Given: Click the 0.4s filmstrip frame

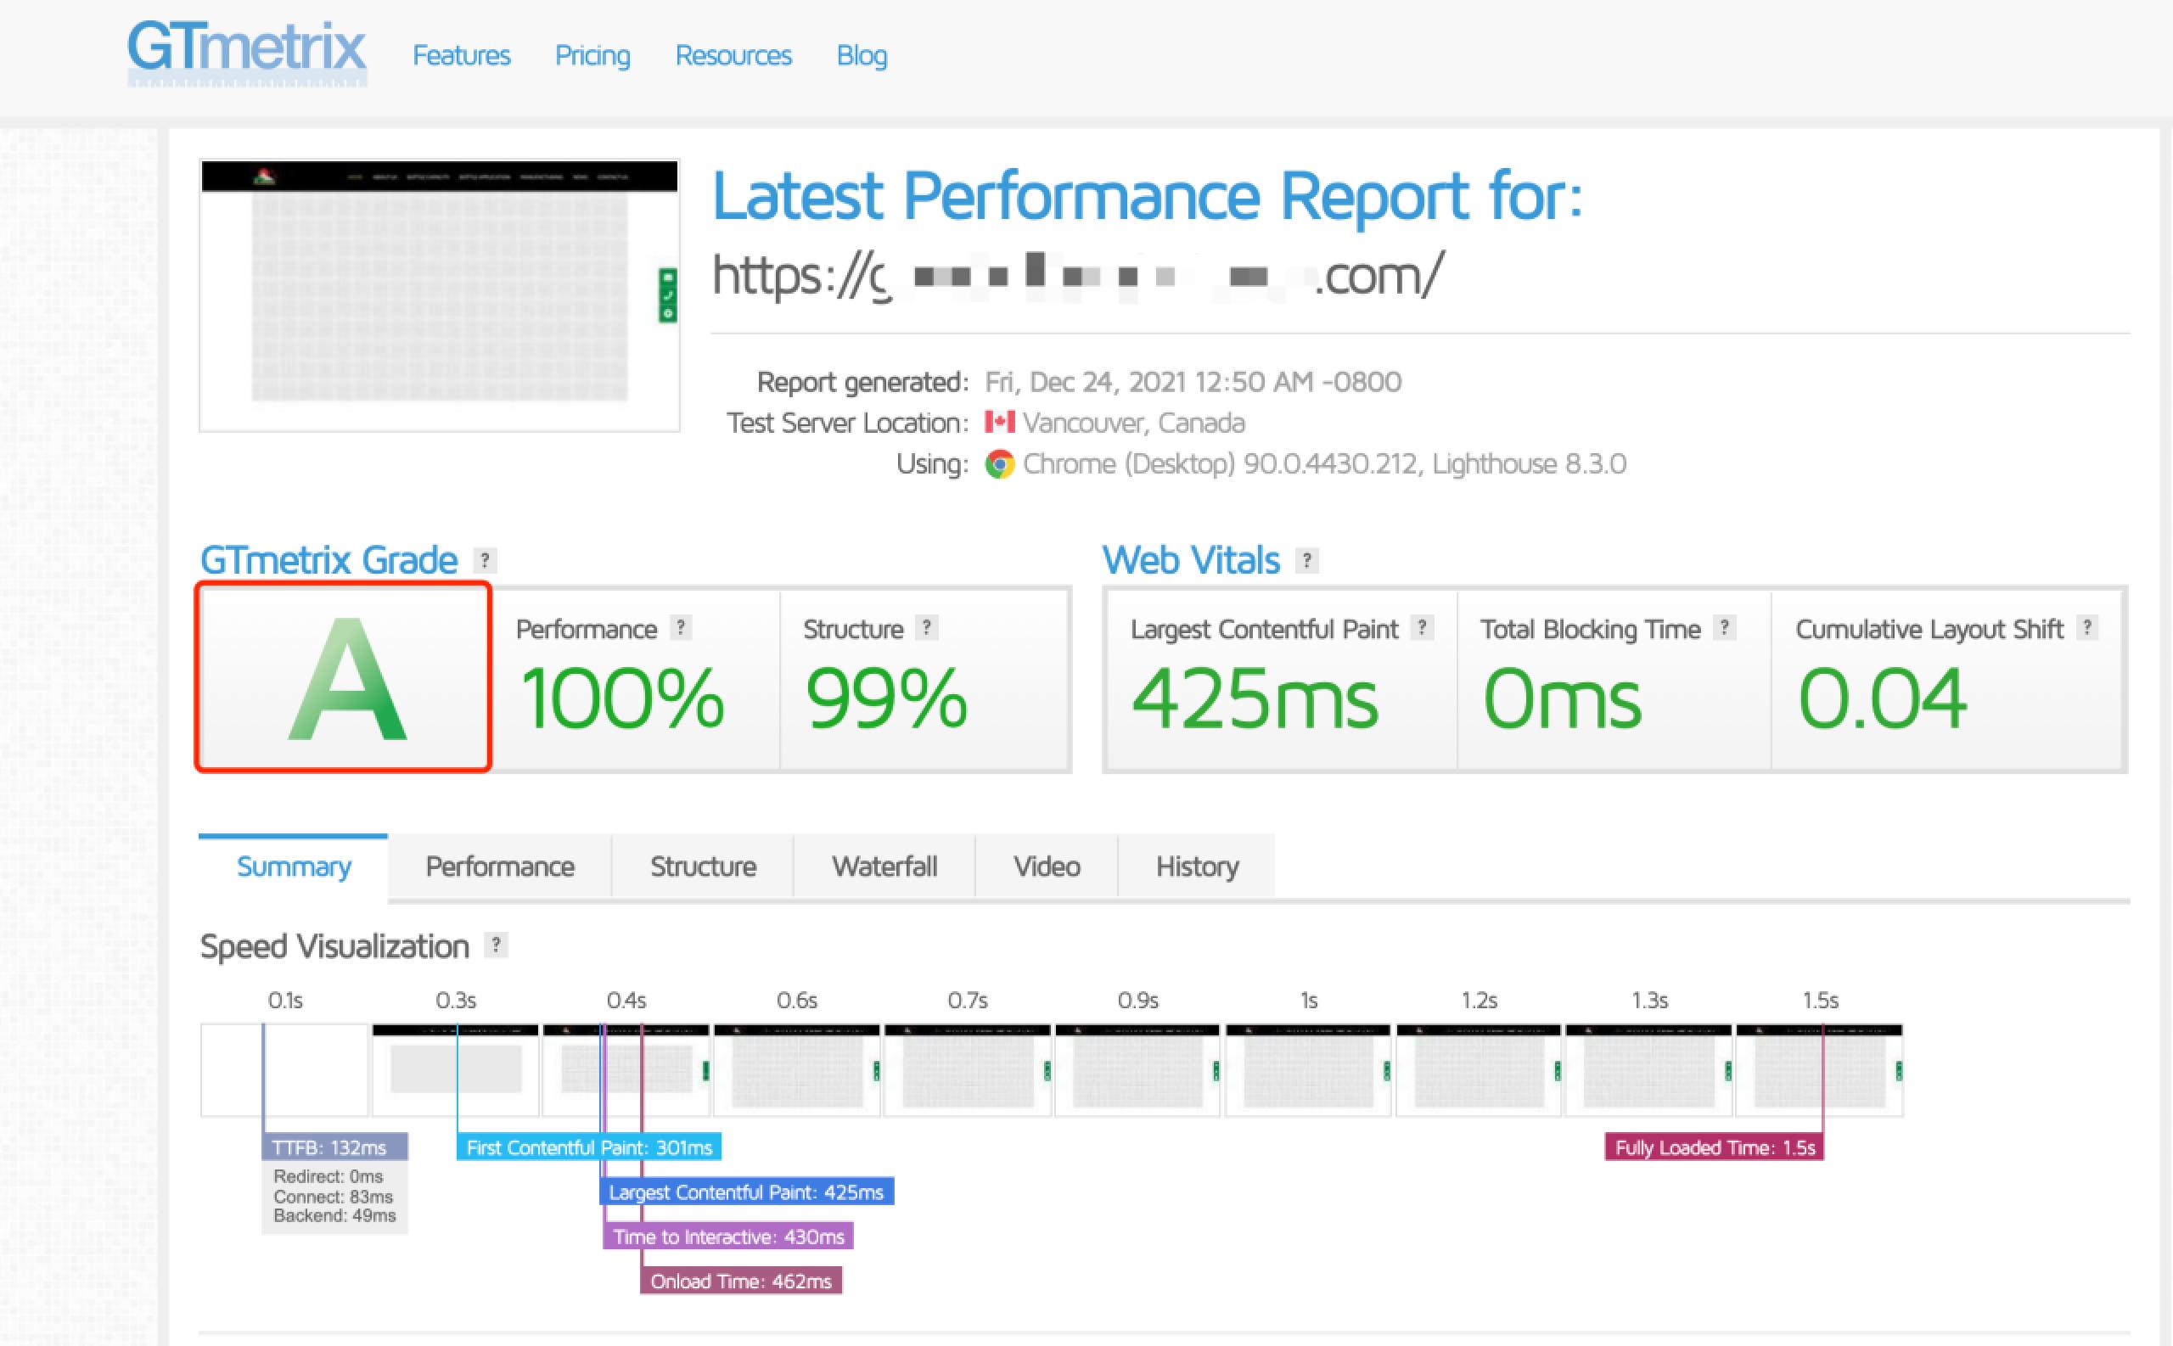Looking at the screenshot, I should [x=626, y=1070].
